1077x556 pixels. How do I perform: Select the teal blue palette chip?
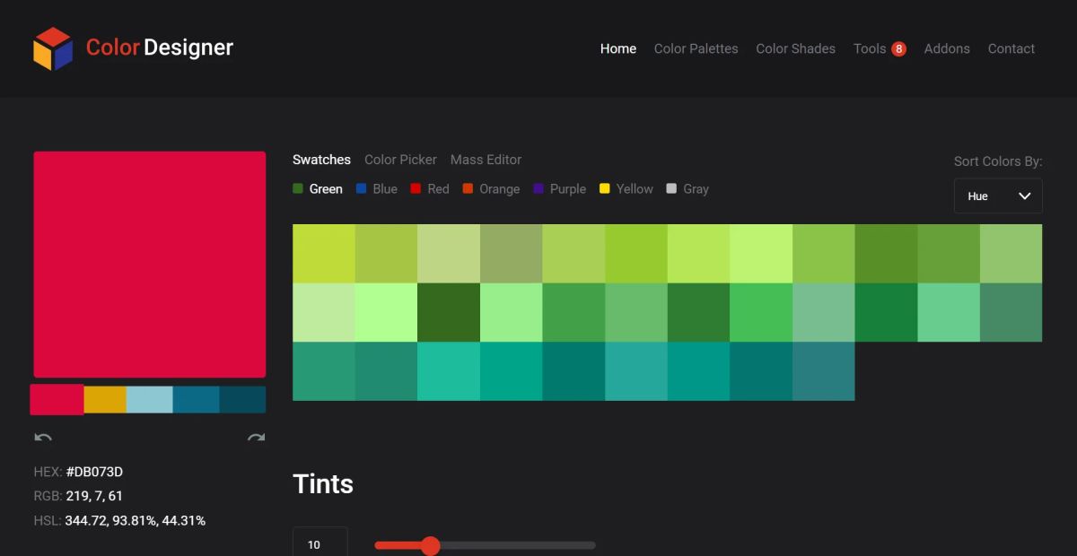pyautogui.click(x=197, y=400)
